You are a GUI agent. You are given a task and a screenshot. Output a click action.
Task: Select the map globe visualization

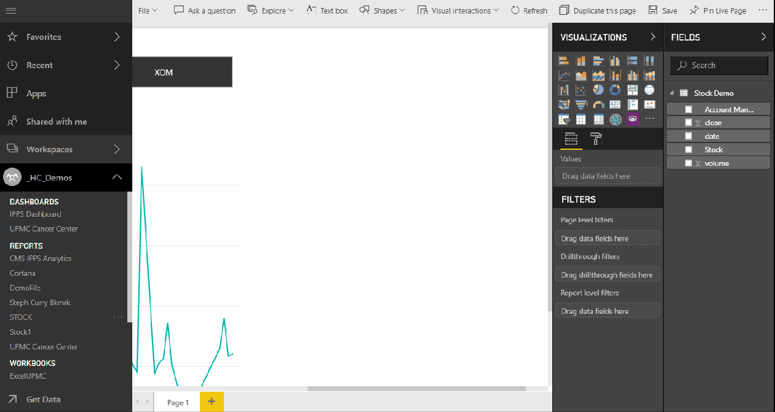(x=650, y=90)
